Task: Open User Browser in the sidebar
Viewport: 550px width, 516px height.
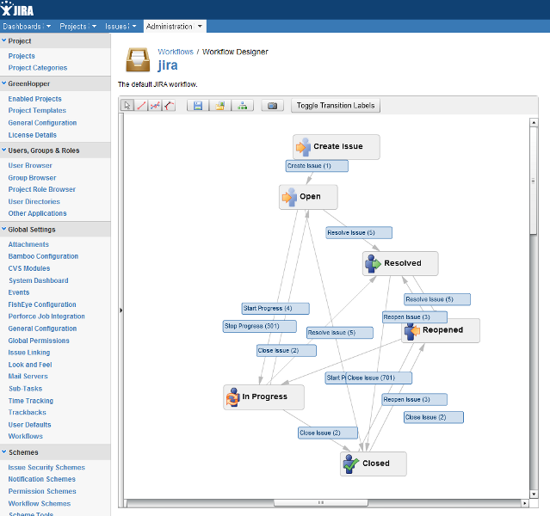Action: pos(30,165)
